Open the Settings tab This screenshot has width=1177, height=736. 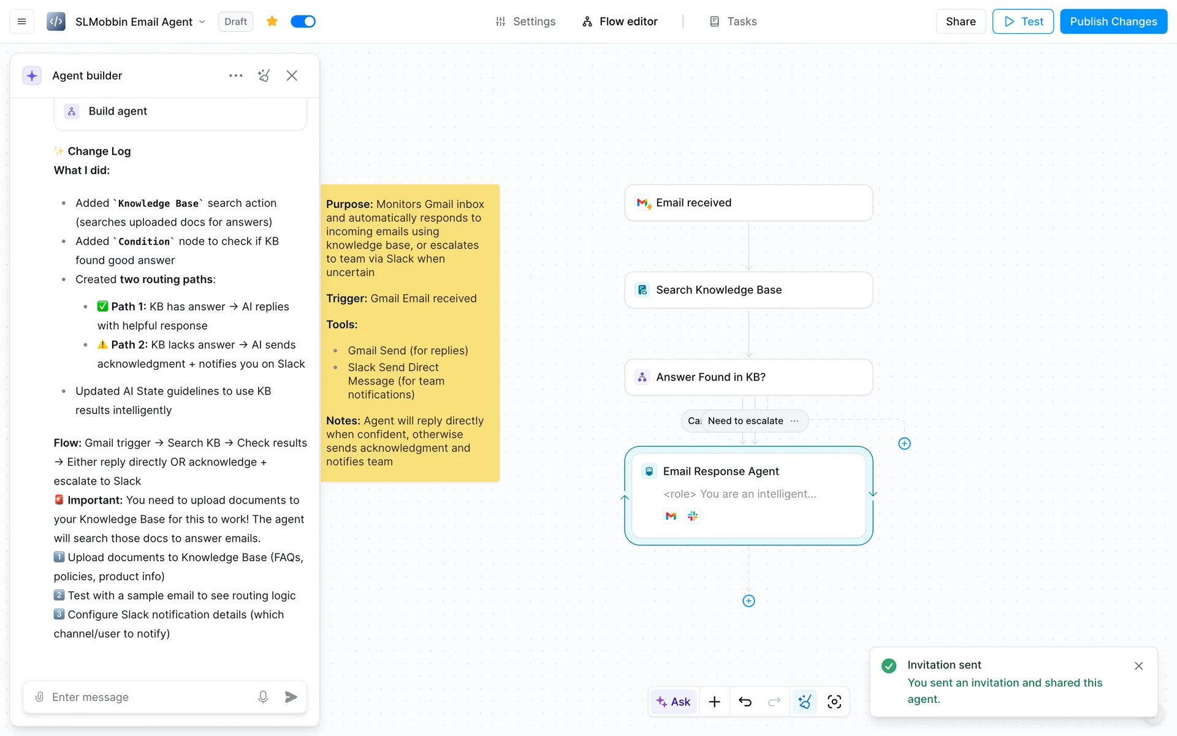point(525,21)
